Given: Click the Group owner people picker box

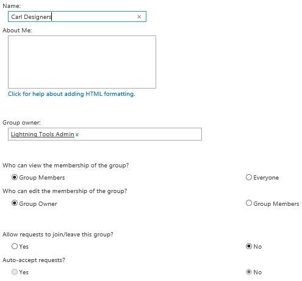Looking at the screenshot, I should (105, 134).
